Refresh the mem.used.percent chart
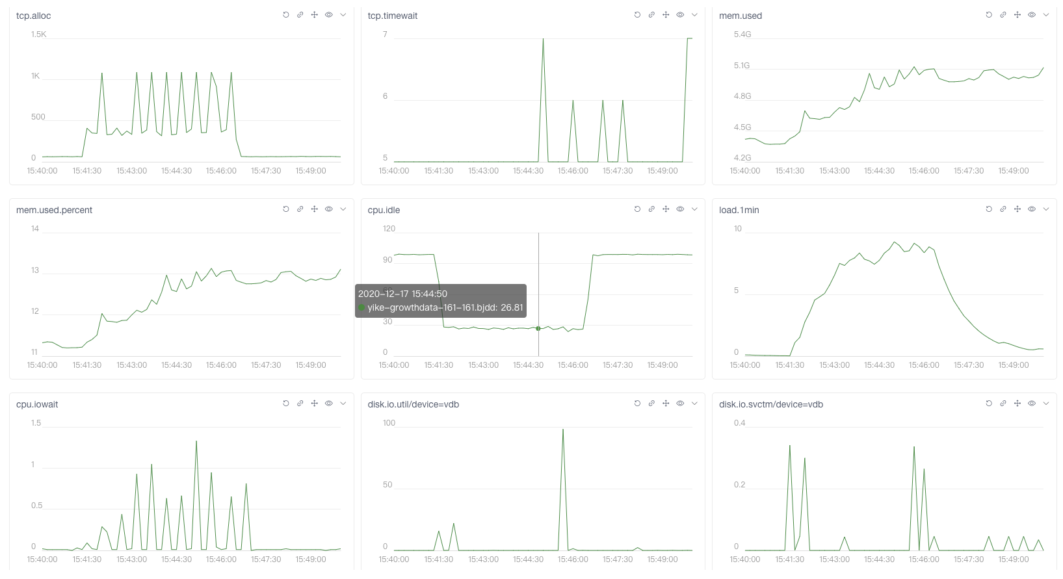 tap(286, 209)
